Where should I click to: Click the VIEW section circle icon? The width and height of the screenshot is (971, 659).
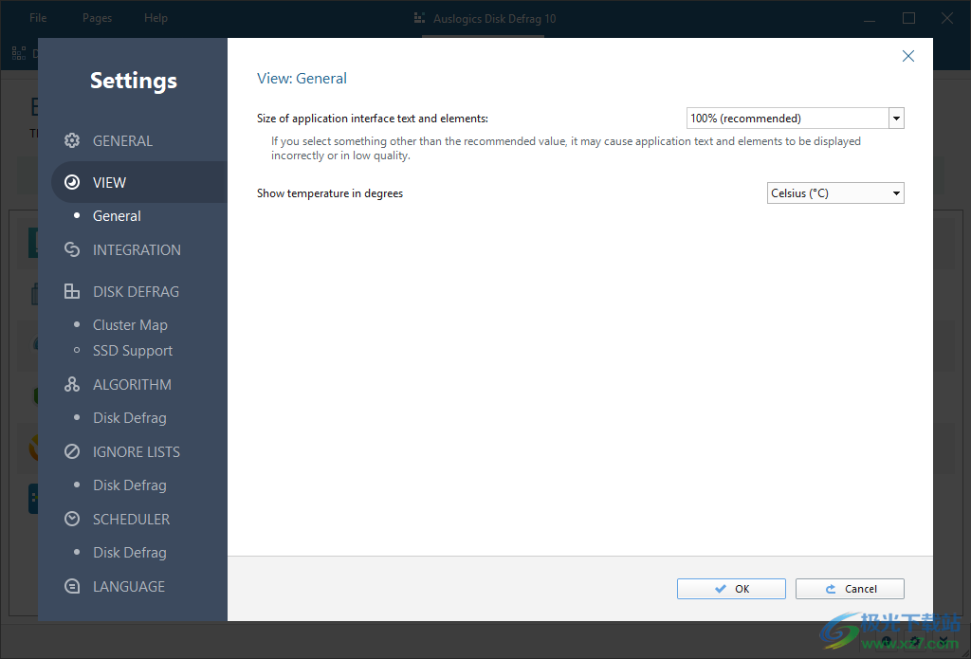72,182
